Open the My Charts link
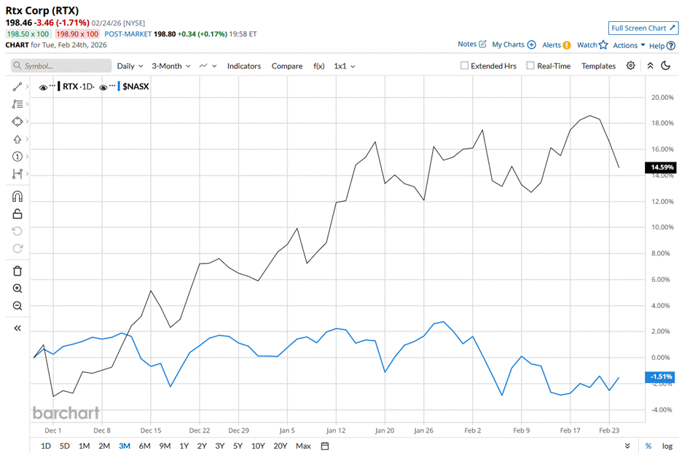This screenshot has width=682, height=453. tap(514, 44)
